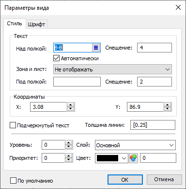Select the Стиль tab
The width and height of the screenshot is (186, 189).
pos(15,24)
